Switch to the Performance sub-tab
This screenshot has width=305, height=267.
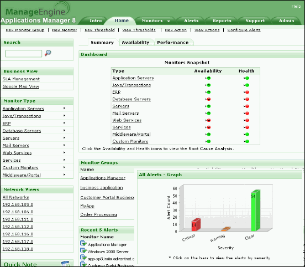(173, 42)
